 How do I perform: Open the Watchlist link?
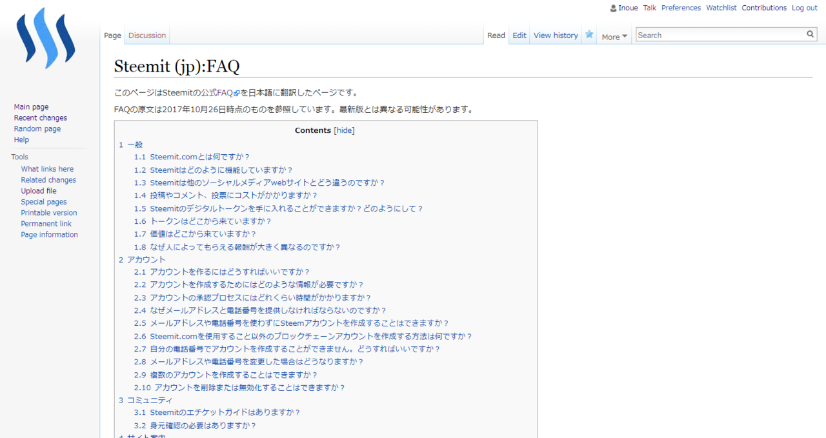tap(721, 8)
